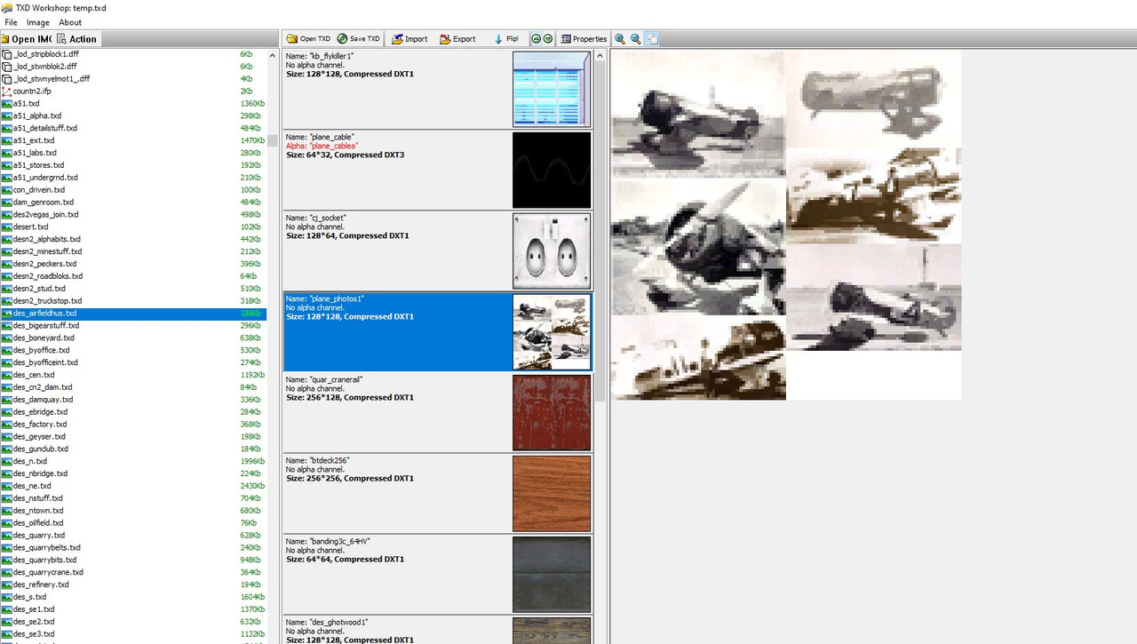
Task: Select des_geyser.txd in the file list
Action: tap(133, 437)
